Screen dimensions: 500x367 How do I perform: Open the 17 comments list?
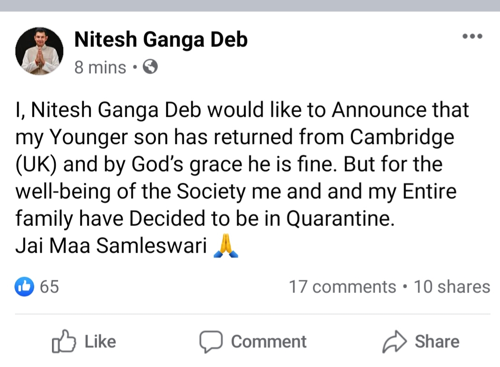tap(342, 287)
